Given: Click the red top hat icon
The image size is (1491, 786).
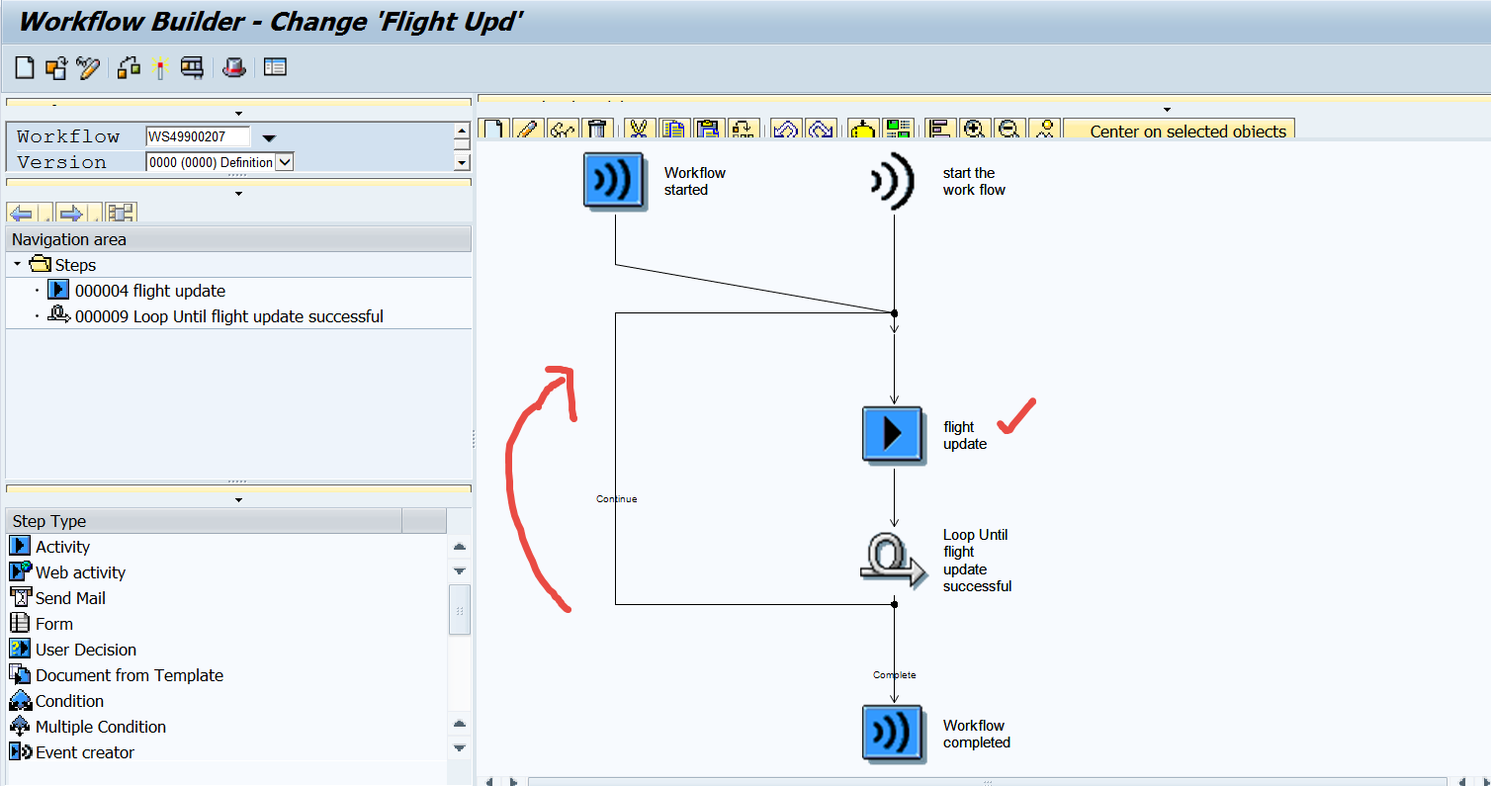Looking at the screenshot, I should tap(233, 67).
